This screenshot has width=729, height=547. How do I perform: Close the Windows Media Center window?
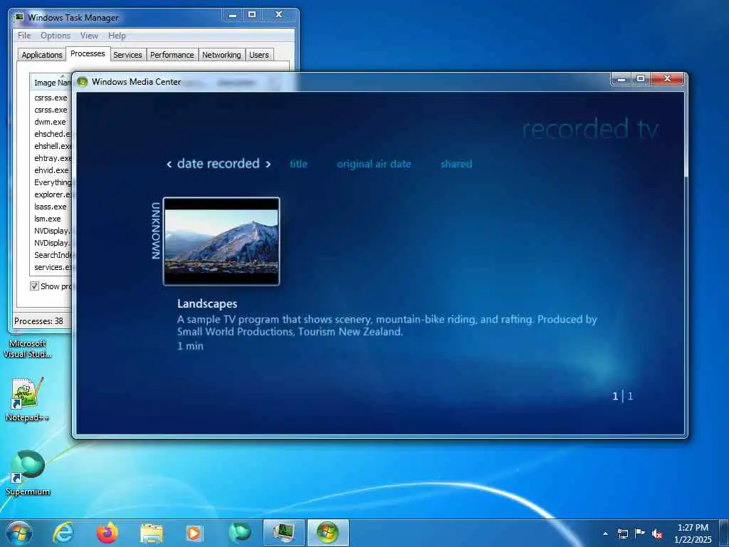tap(667, 80)
